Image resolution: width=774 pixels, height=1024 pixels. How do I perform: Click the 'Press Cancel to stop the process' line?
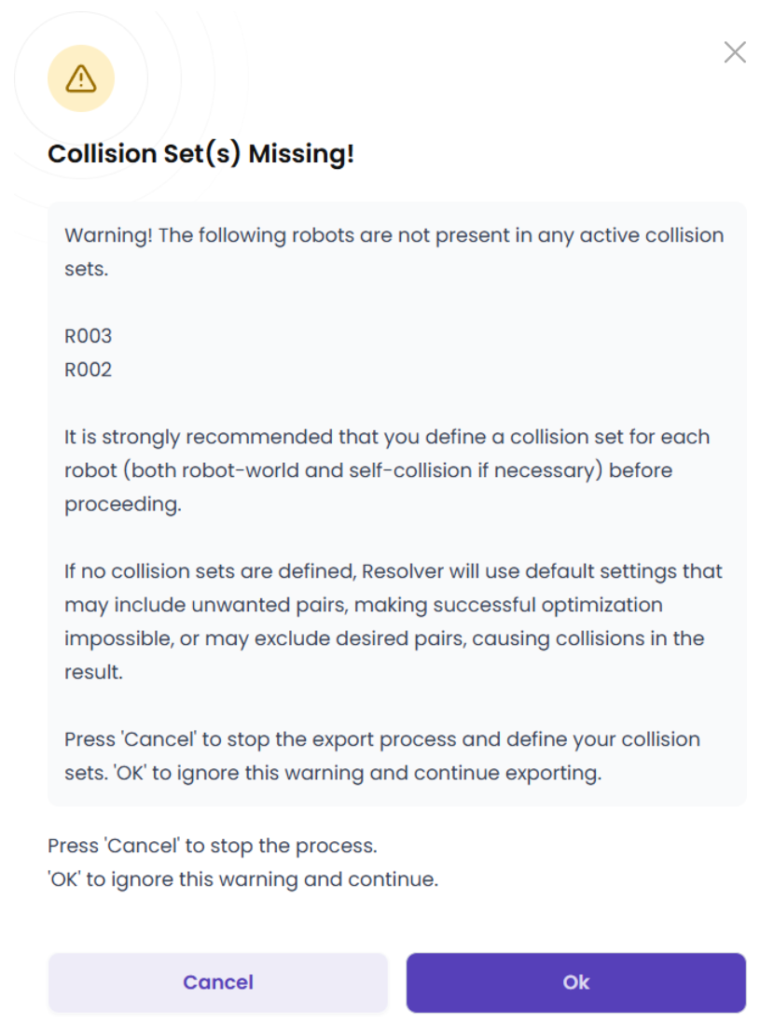click(213, 846)
